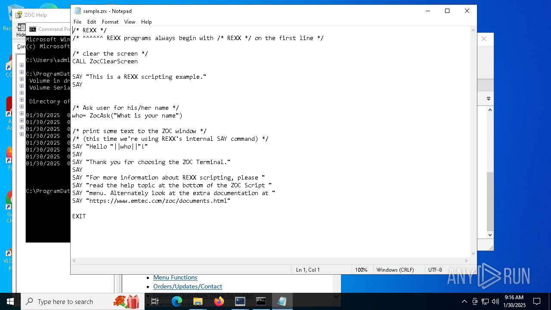551x310 pixels.
Task: Click 100% zoom status bar entry
Action: click(361, 270)
